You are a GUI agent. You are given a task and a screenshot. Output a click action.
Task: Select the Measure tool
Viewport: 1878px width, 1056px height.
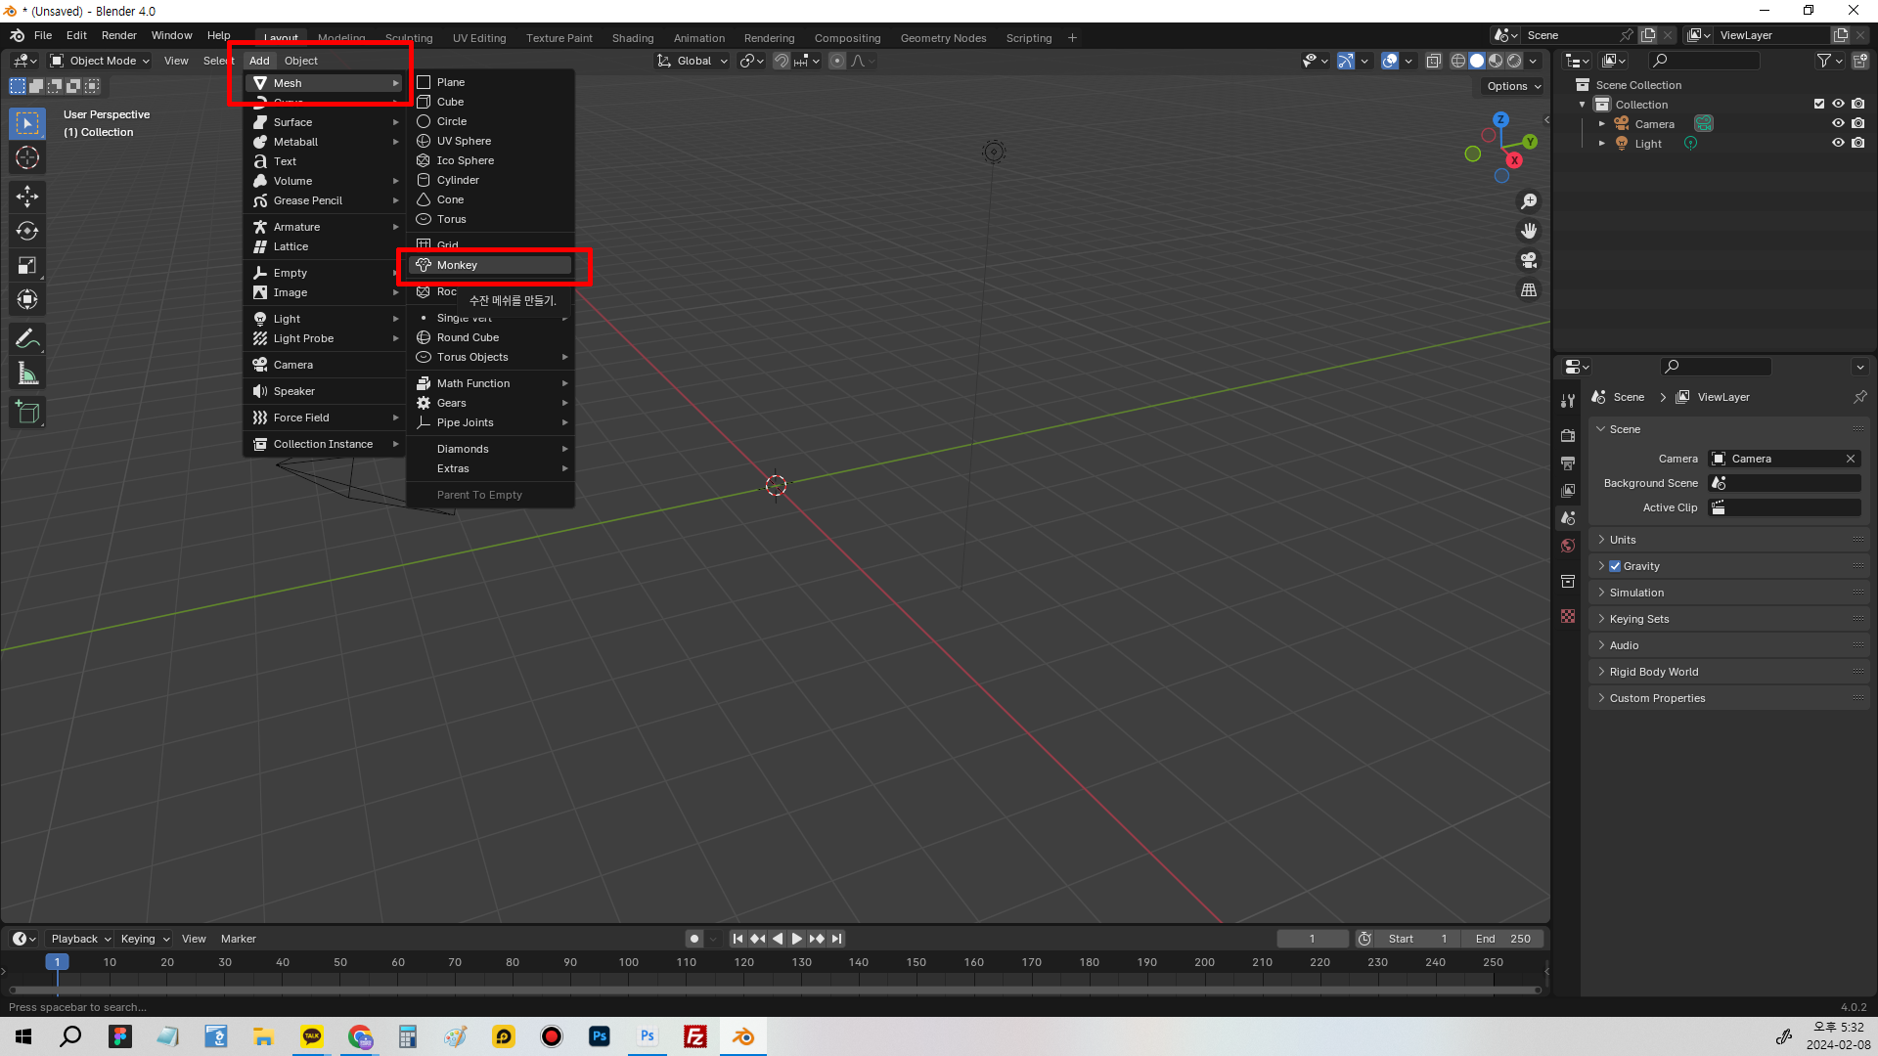(27, 374)
